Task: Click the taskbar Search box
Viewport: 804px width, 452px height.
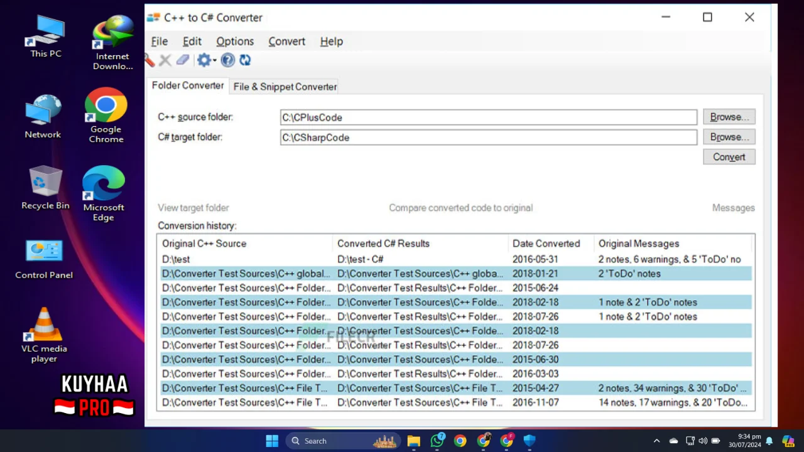Action: [344, 441]
